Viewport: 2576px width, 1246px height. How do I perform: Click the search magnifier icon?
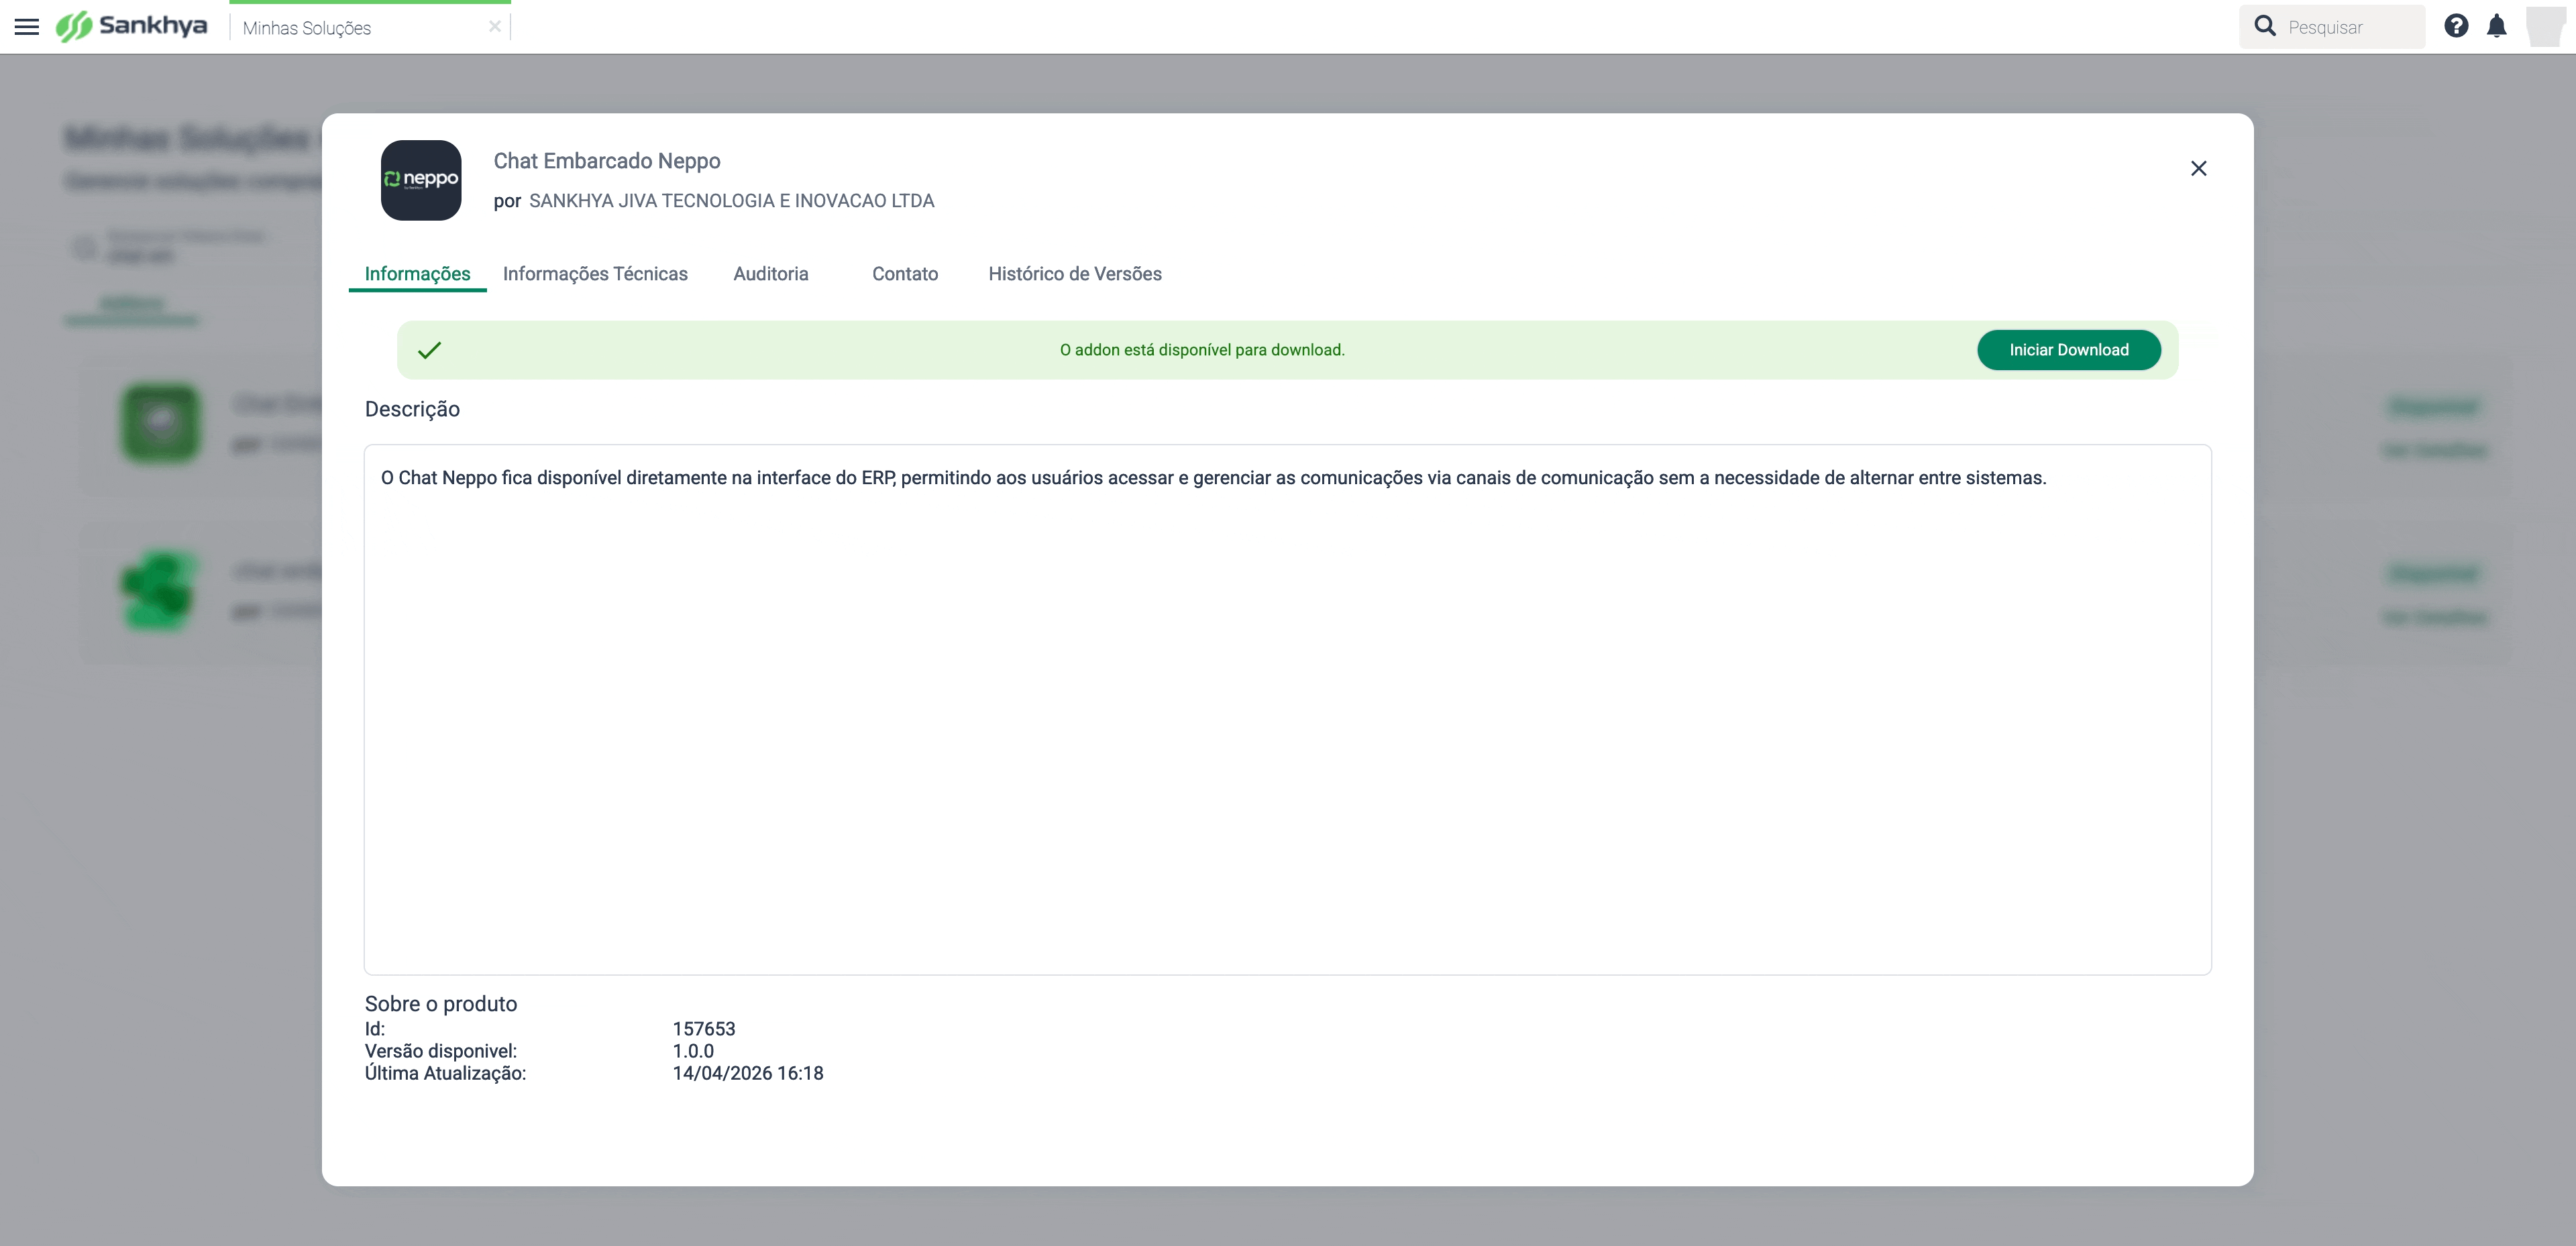2265,26
